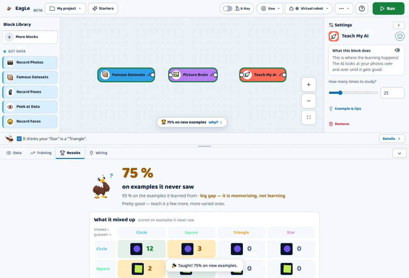
Task: Click the why? link on the accuracy badge
Action: point(215,122)
